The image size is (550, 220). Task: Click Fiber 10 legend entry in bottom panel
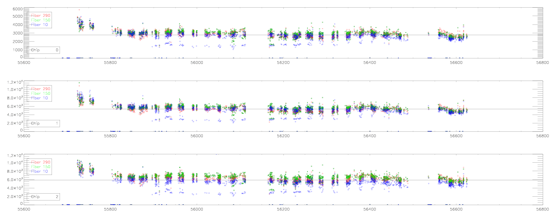[40, 171]
